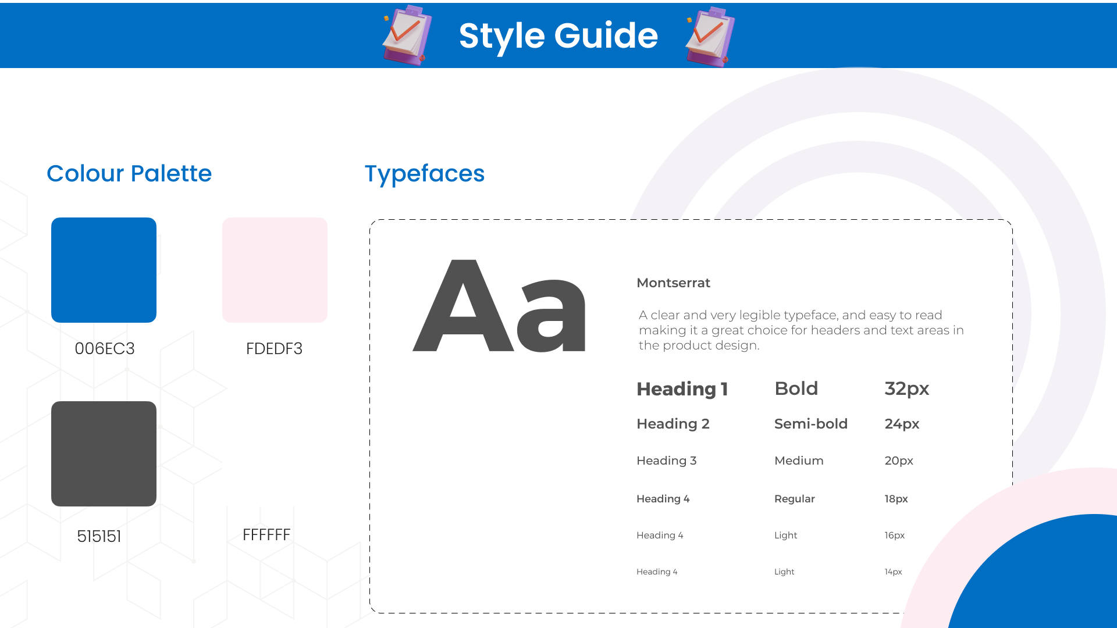Click the Medium weight label

[799, 461]
